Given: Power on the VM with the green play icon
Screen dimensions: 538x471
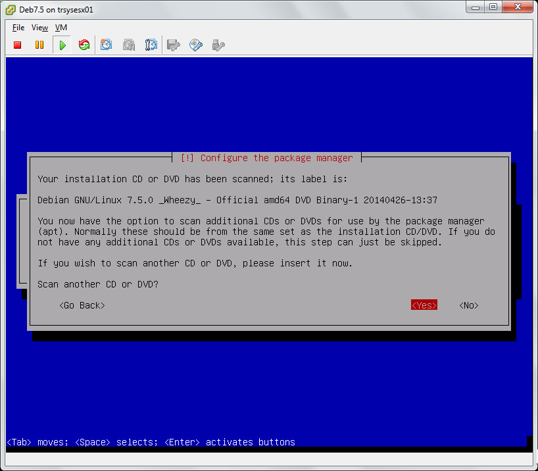Looking at the screenshot, I should coord(62,45).
